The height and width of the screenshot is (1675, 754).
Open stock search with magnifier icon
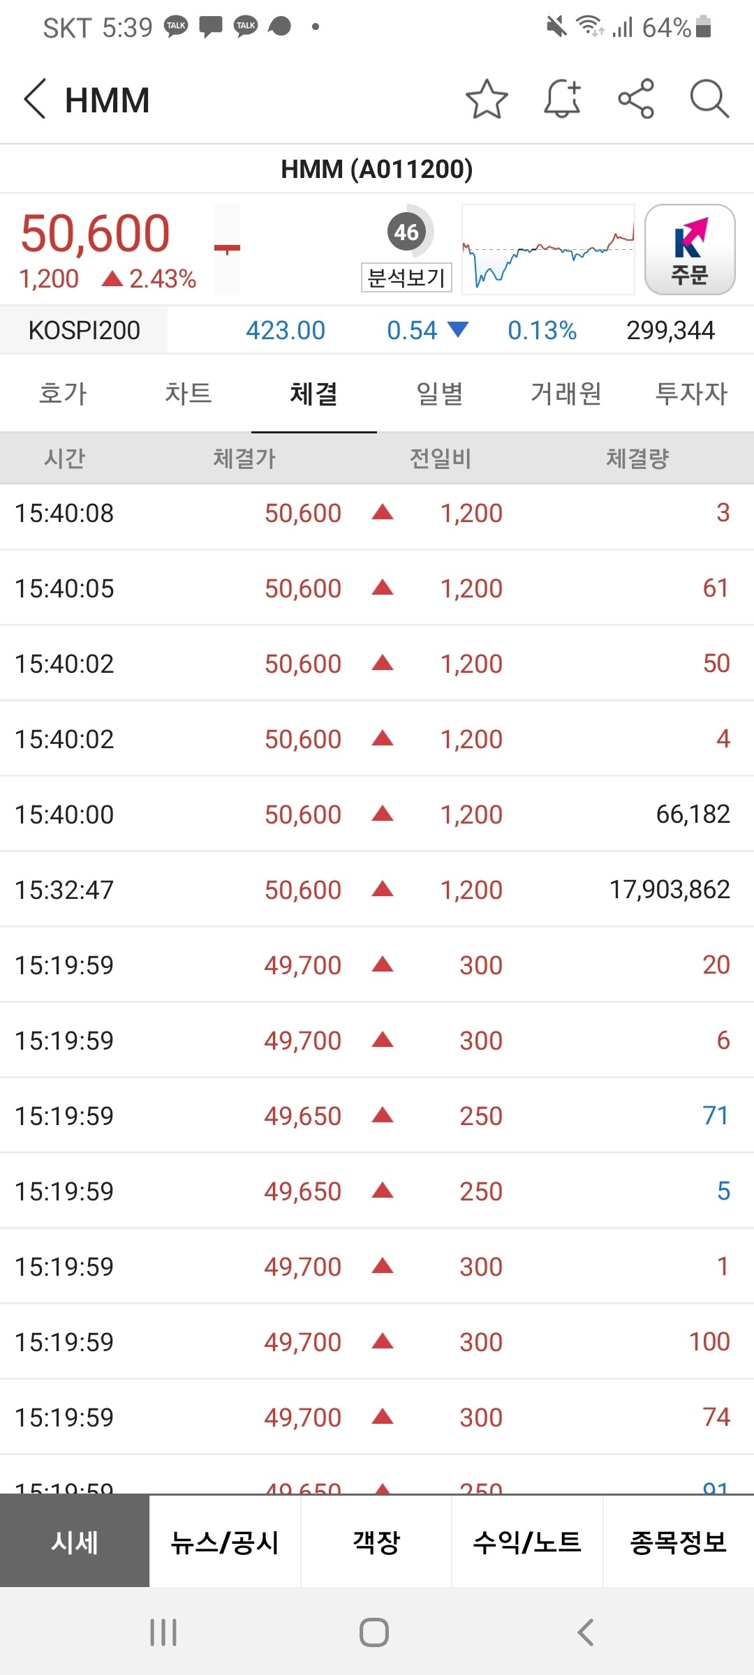(x=709, y=99)
